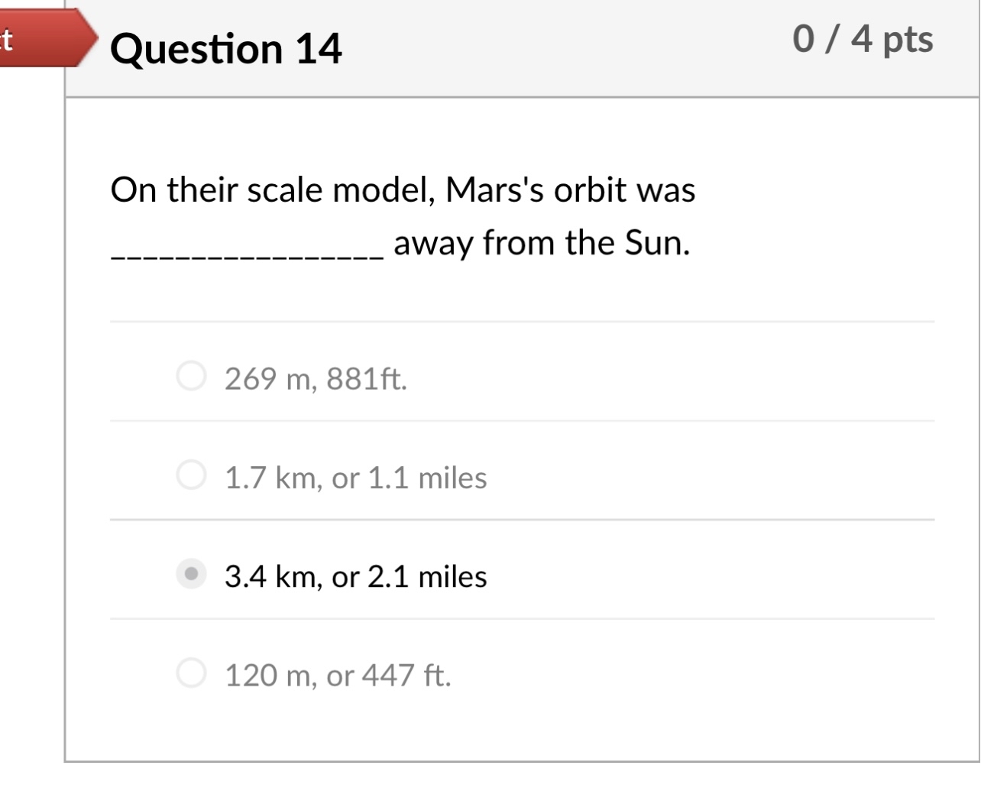Choose the '120 m, or 447 ft.' answer
The width and height of the screenshot is (981, 788).
click(x=190, y=673)
